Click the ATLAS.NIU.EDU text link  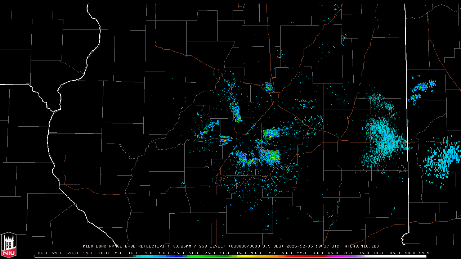click(x=362, y=246)
